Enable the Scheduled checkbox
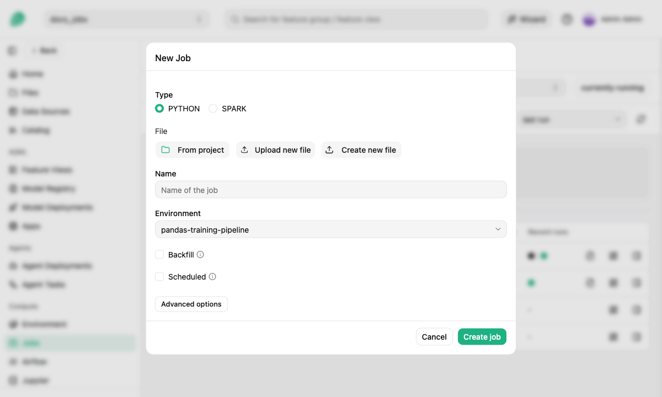662x397 pixels. point(159,277)
